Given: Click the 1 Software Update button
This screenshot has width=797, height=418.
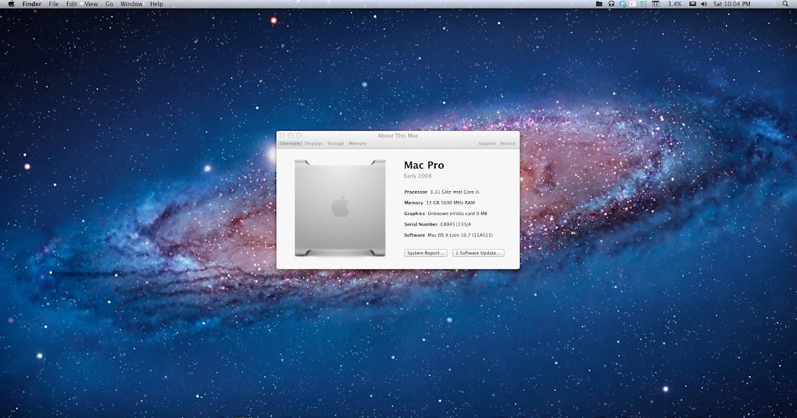Looking at the screenshot, I should click(478, 252).
